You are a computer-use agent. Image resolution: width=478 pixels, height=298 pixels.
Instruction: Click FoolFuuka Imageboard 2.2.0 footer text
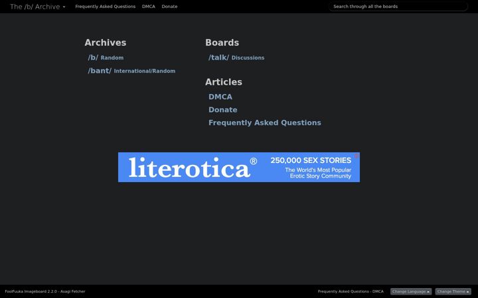pyautogui.click(x=31, y=291)
